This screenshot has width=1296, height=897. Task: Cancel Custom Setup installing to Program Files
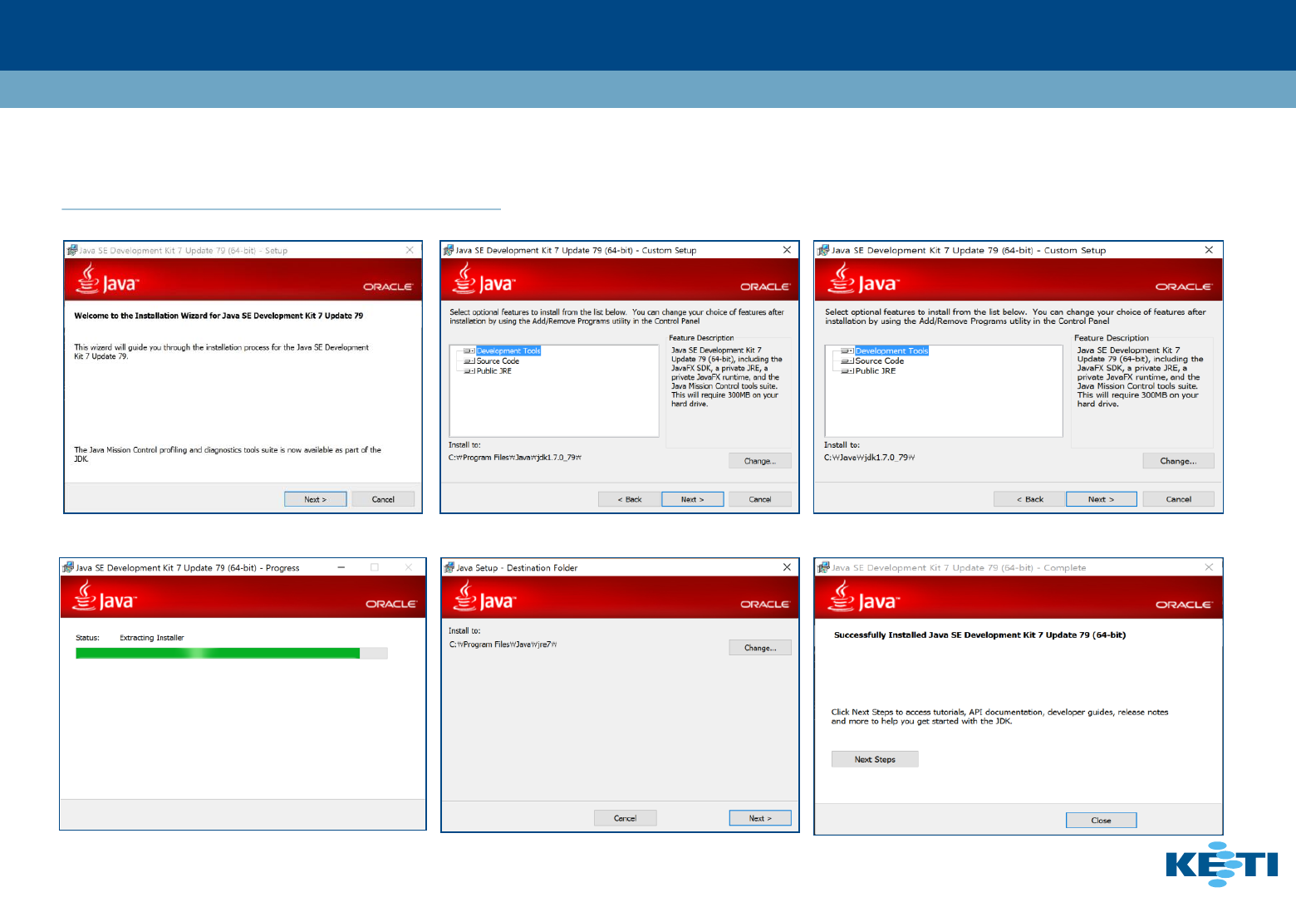pyautogui.click(x=760, y=499)
